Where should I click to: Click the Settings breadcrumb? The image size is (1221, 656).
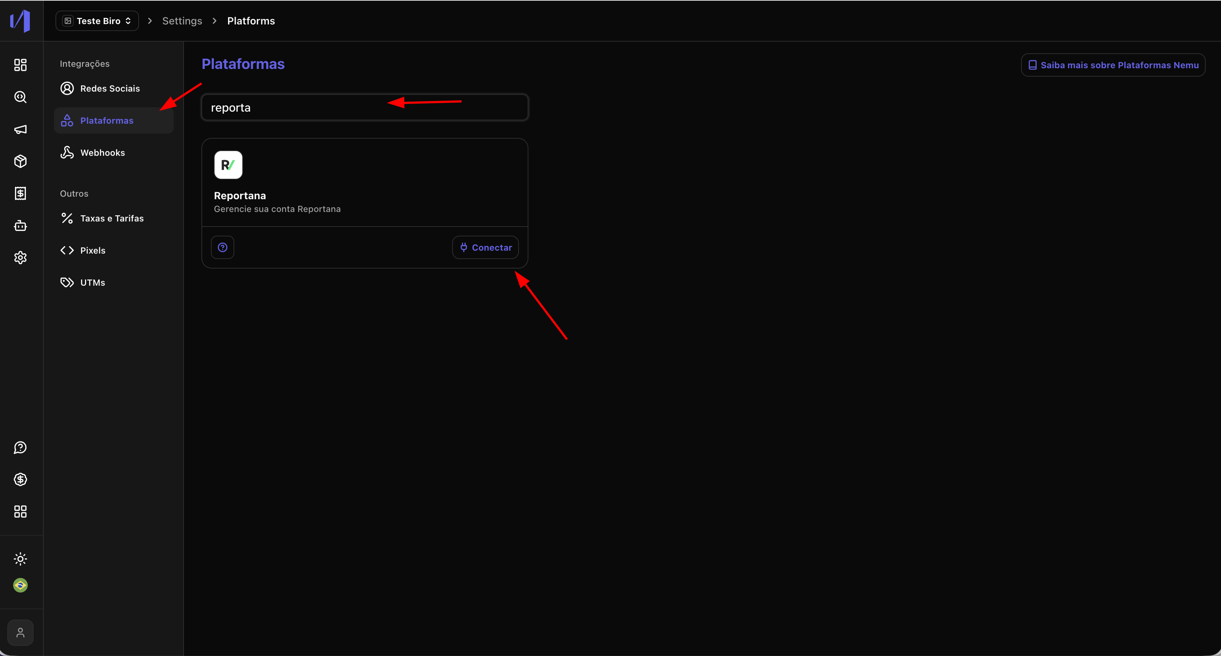pyautogui.click(x=182, y=21)
